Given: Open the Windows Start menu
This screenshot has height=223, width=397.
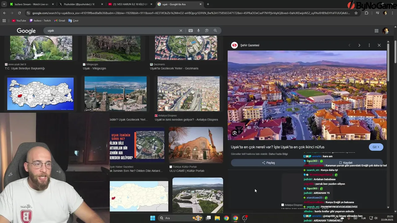Looking at the screenshot, I should pos(153,218).
